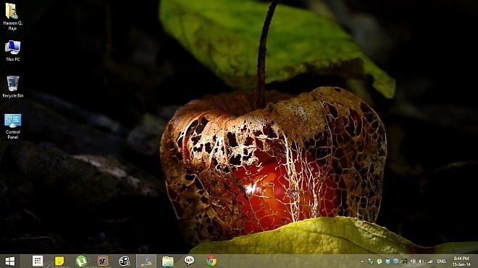The image size is (478, 268).
Task: Switch to the active pen-writing taskbar app
Action: click(x=146, y=261)
